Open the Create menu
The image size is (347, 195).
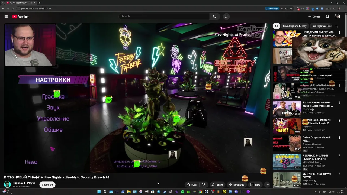[x=314, y=17]
